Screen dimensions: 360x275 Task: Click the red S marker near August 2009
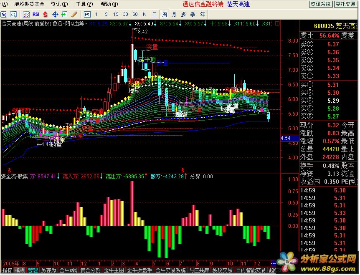[x=10, y=170]
